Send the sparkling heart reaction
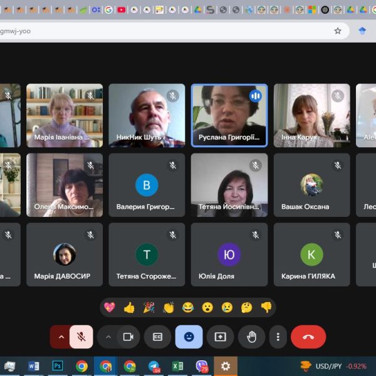 click(110, 307)
